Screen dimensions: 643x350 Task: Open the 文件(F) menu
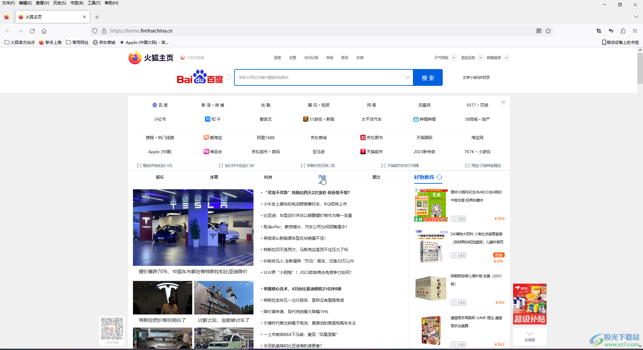pos(8,3)
